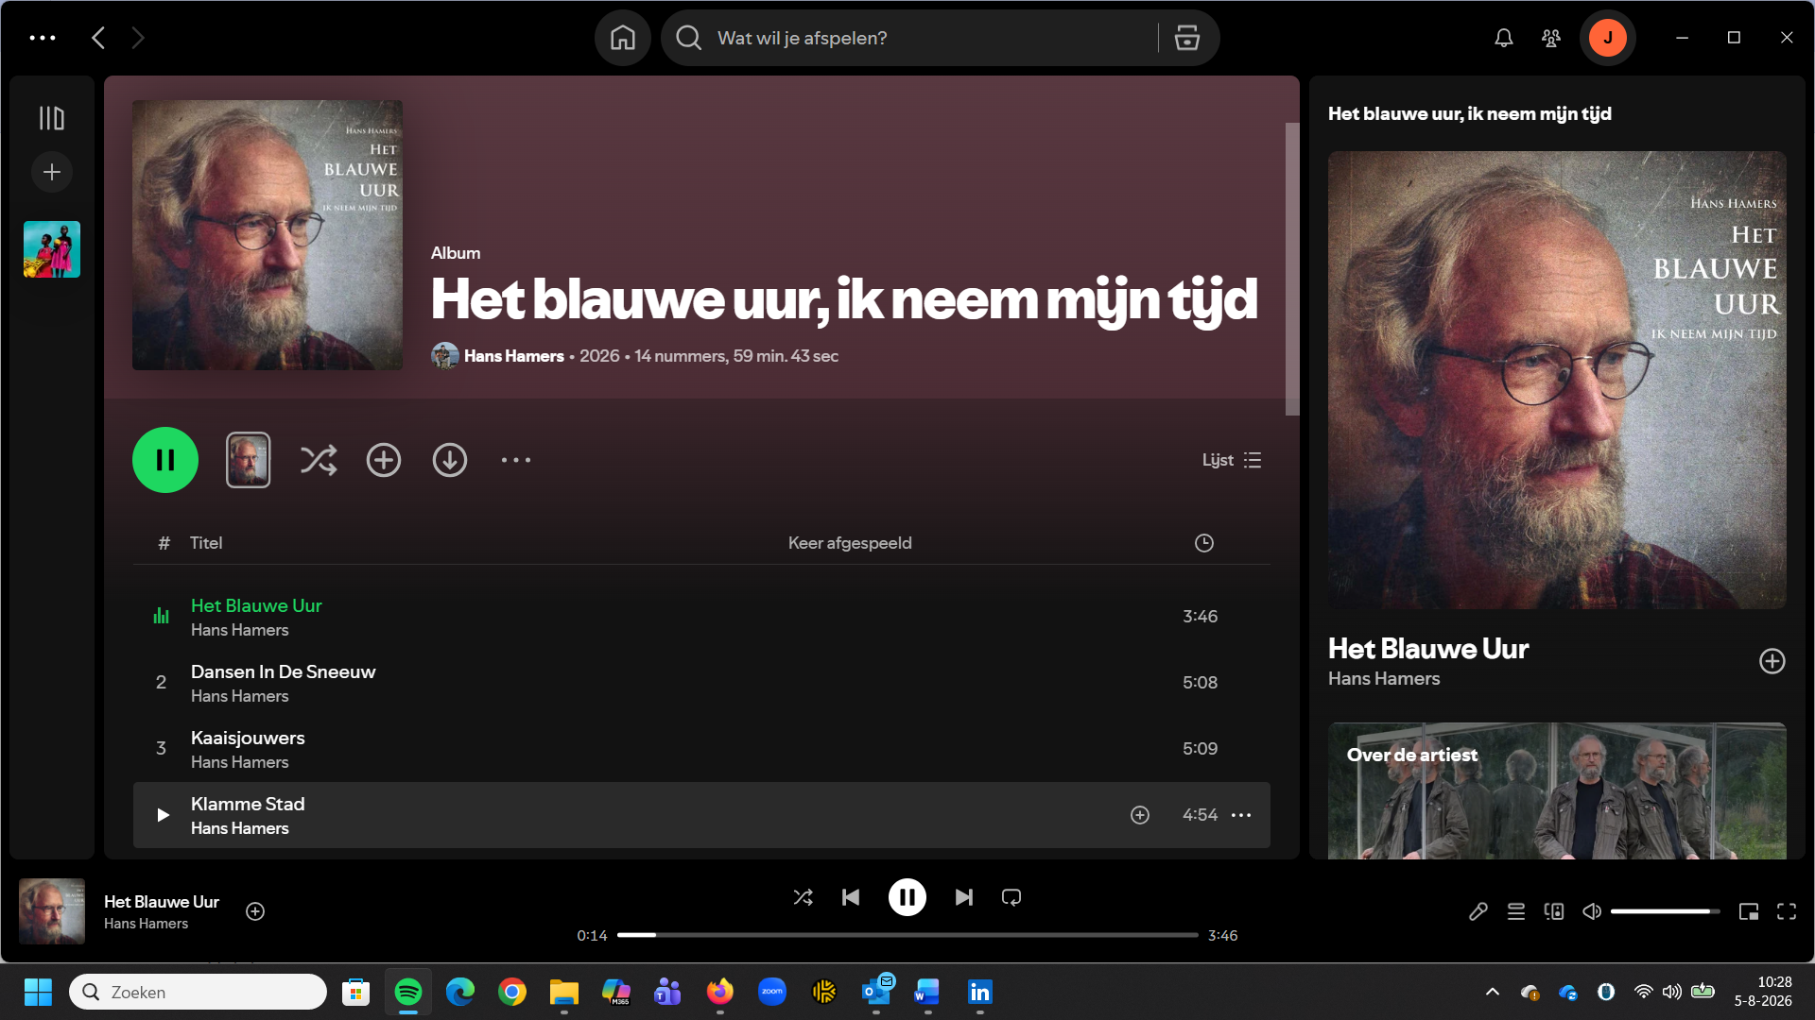Sort by the duration clock column header

(1204, 543)
